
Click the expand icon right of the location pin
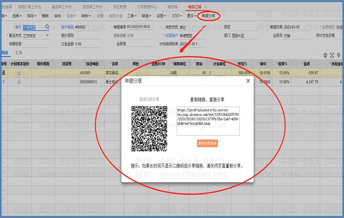click(x=332, y=55)
